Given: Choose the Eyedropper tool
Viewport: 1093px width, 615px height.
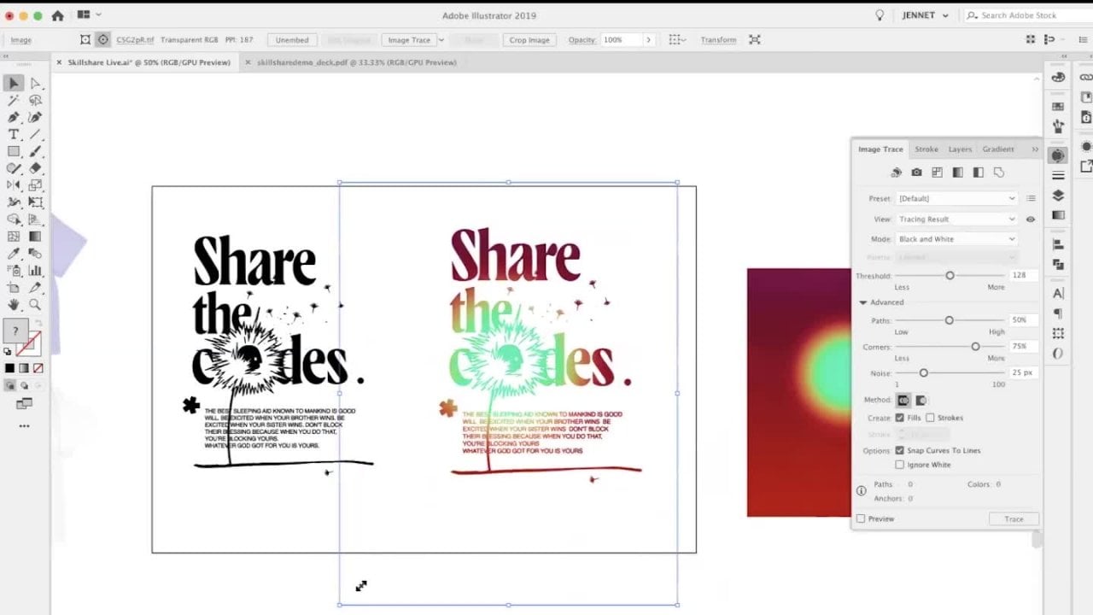Looking at the screenshot, I should [14, 254].
